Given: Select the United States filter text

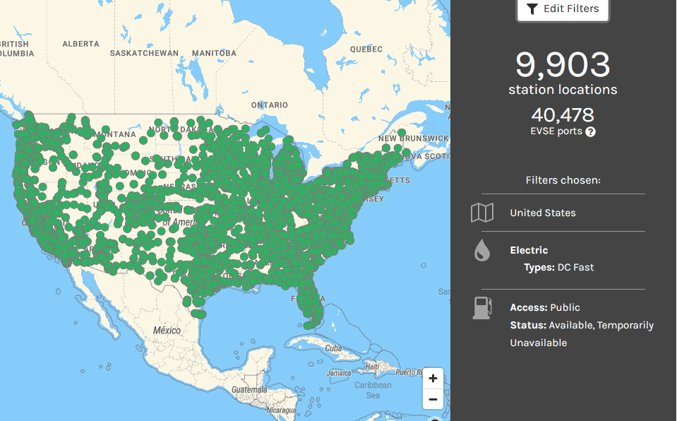Looking at the screenshot, I should [x=542, y=213].
